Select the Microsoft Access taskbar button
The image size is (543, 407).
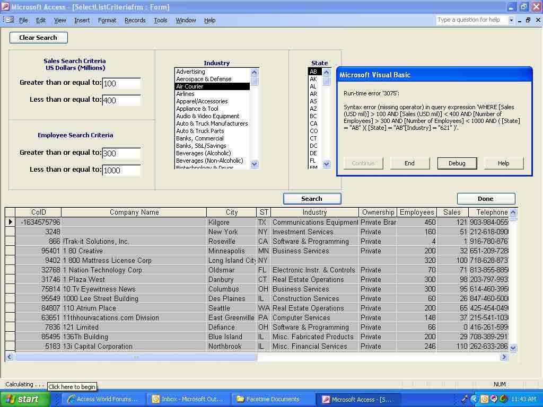click(x=358, y=399)
